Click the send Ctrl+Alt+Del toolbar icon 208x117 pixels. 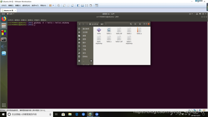58,6
